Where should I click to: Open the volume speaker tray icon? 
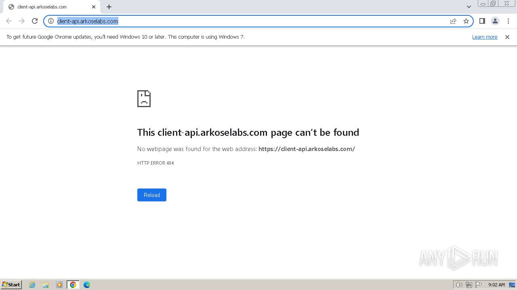(x=459, y=285)
